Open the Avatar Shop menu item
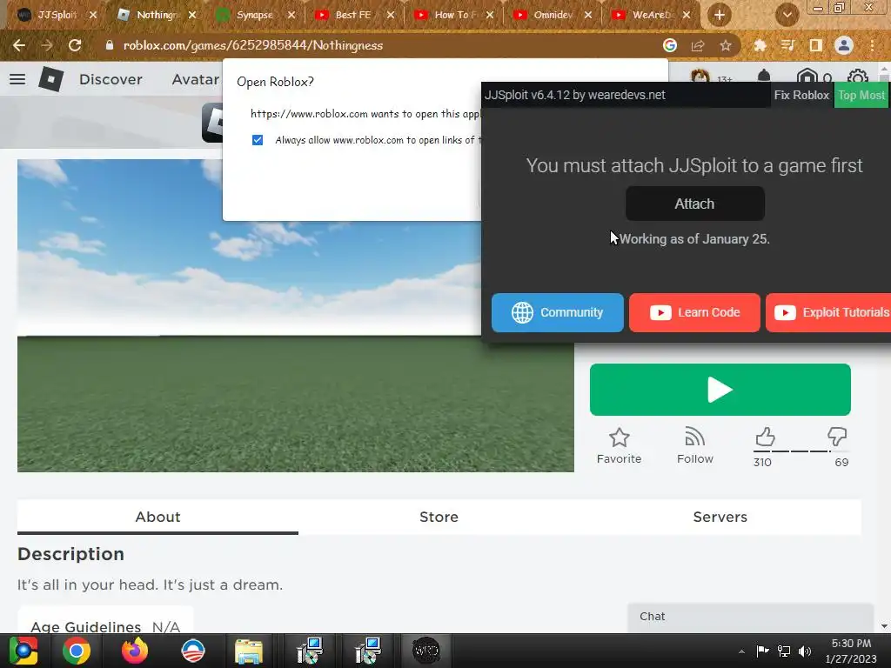The width and height of the screenshot is (891, 668). 196,79
